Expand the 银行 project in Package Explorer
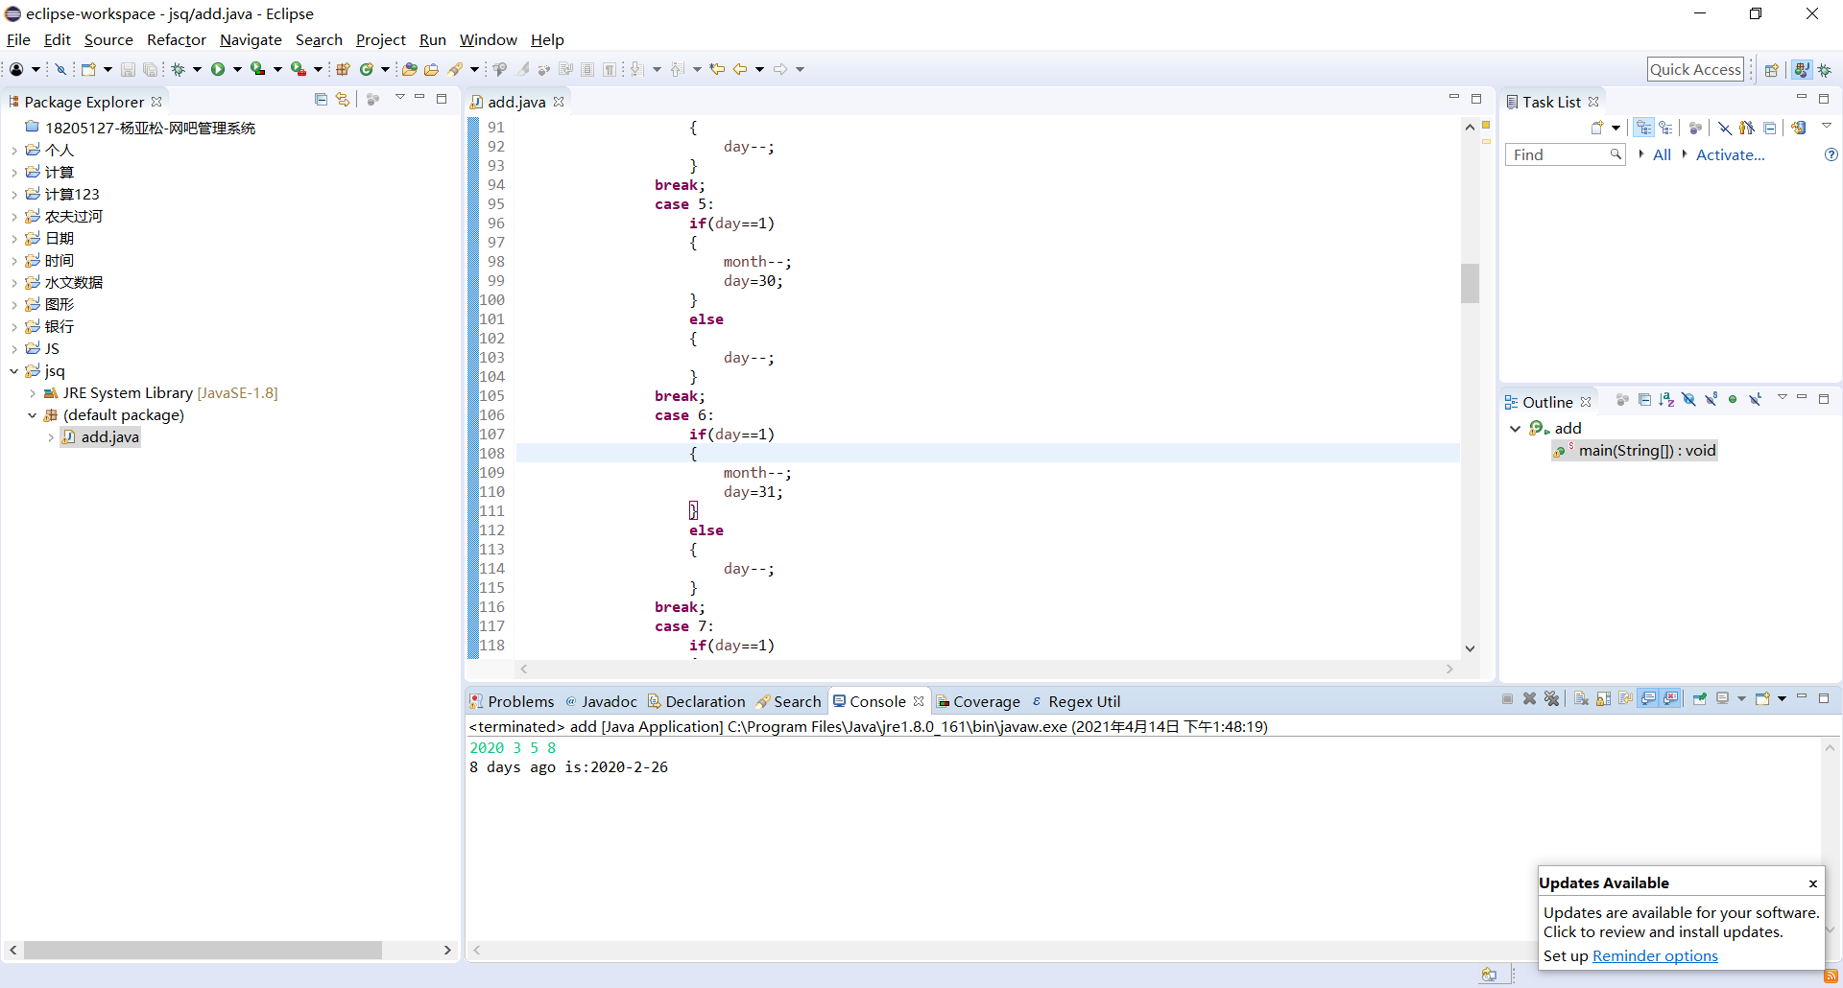The height and width of the screenshot is (988, 1843). pos(14,327)
